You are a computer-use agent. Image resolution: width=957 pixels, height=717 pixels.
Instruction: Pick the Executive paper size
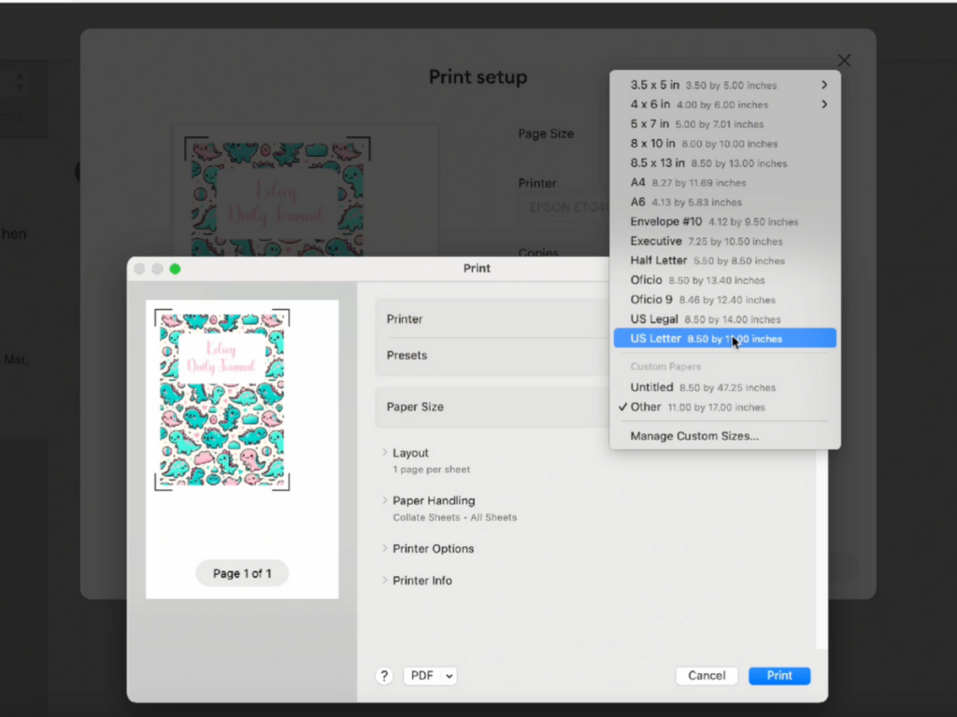724,241
